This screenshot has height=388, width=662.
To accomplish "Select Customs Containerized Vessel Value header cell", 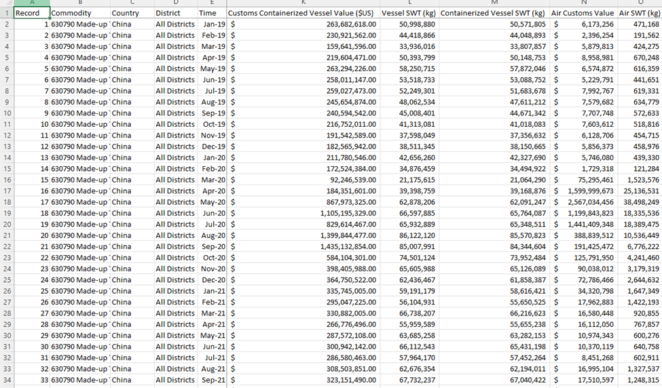I will 303,13.
